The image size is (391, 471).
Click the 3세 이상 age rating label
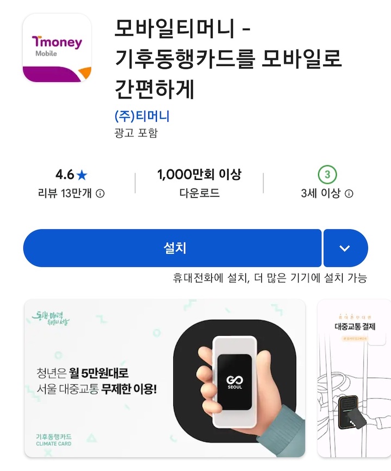321,193
